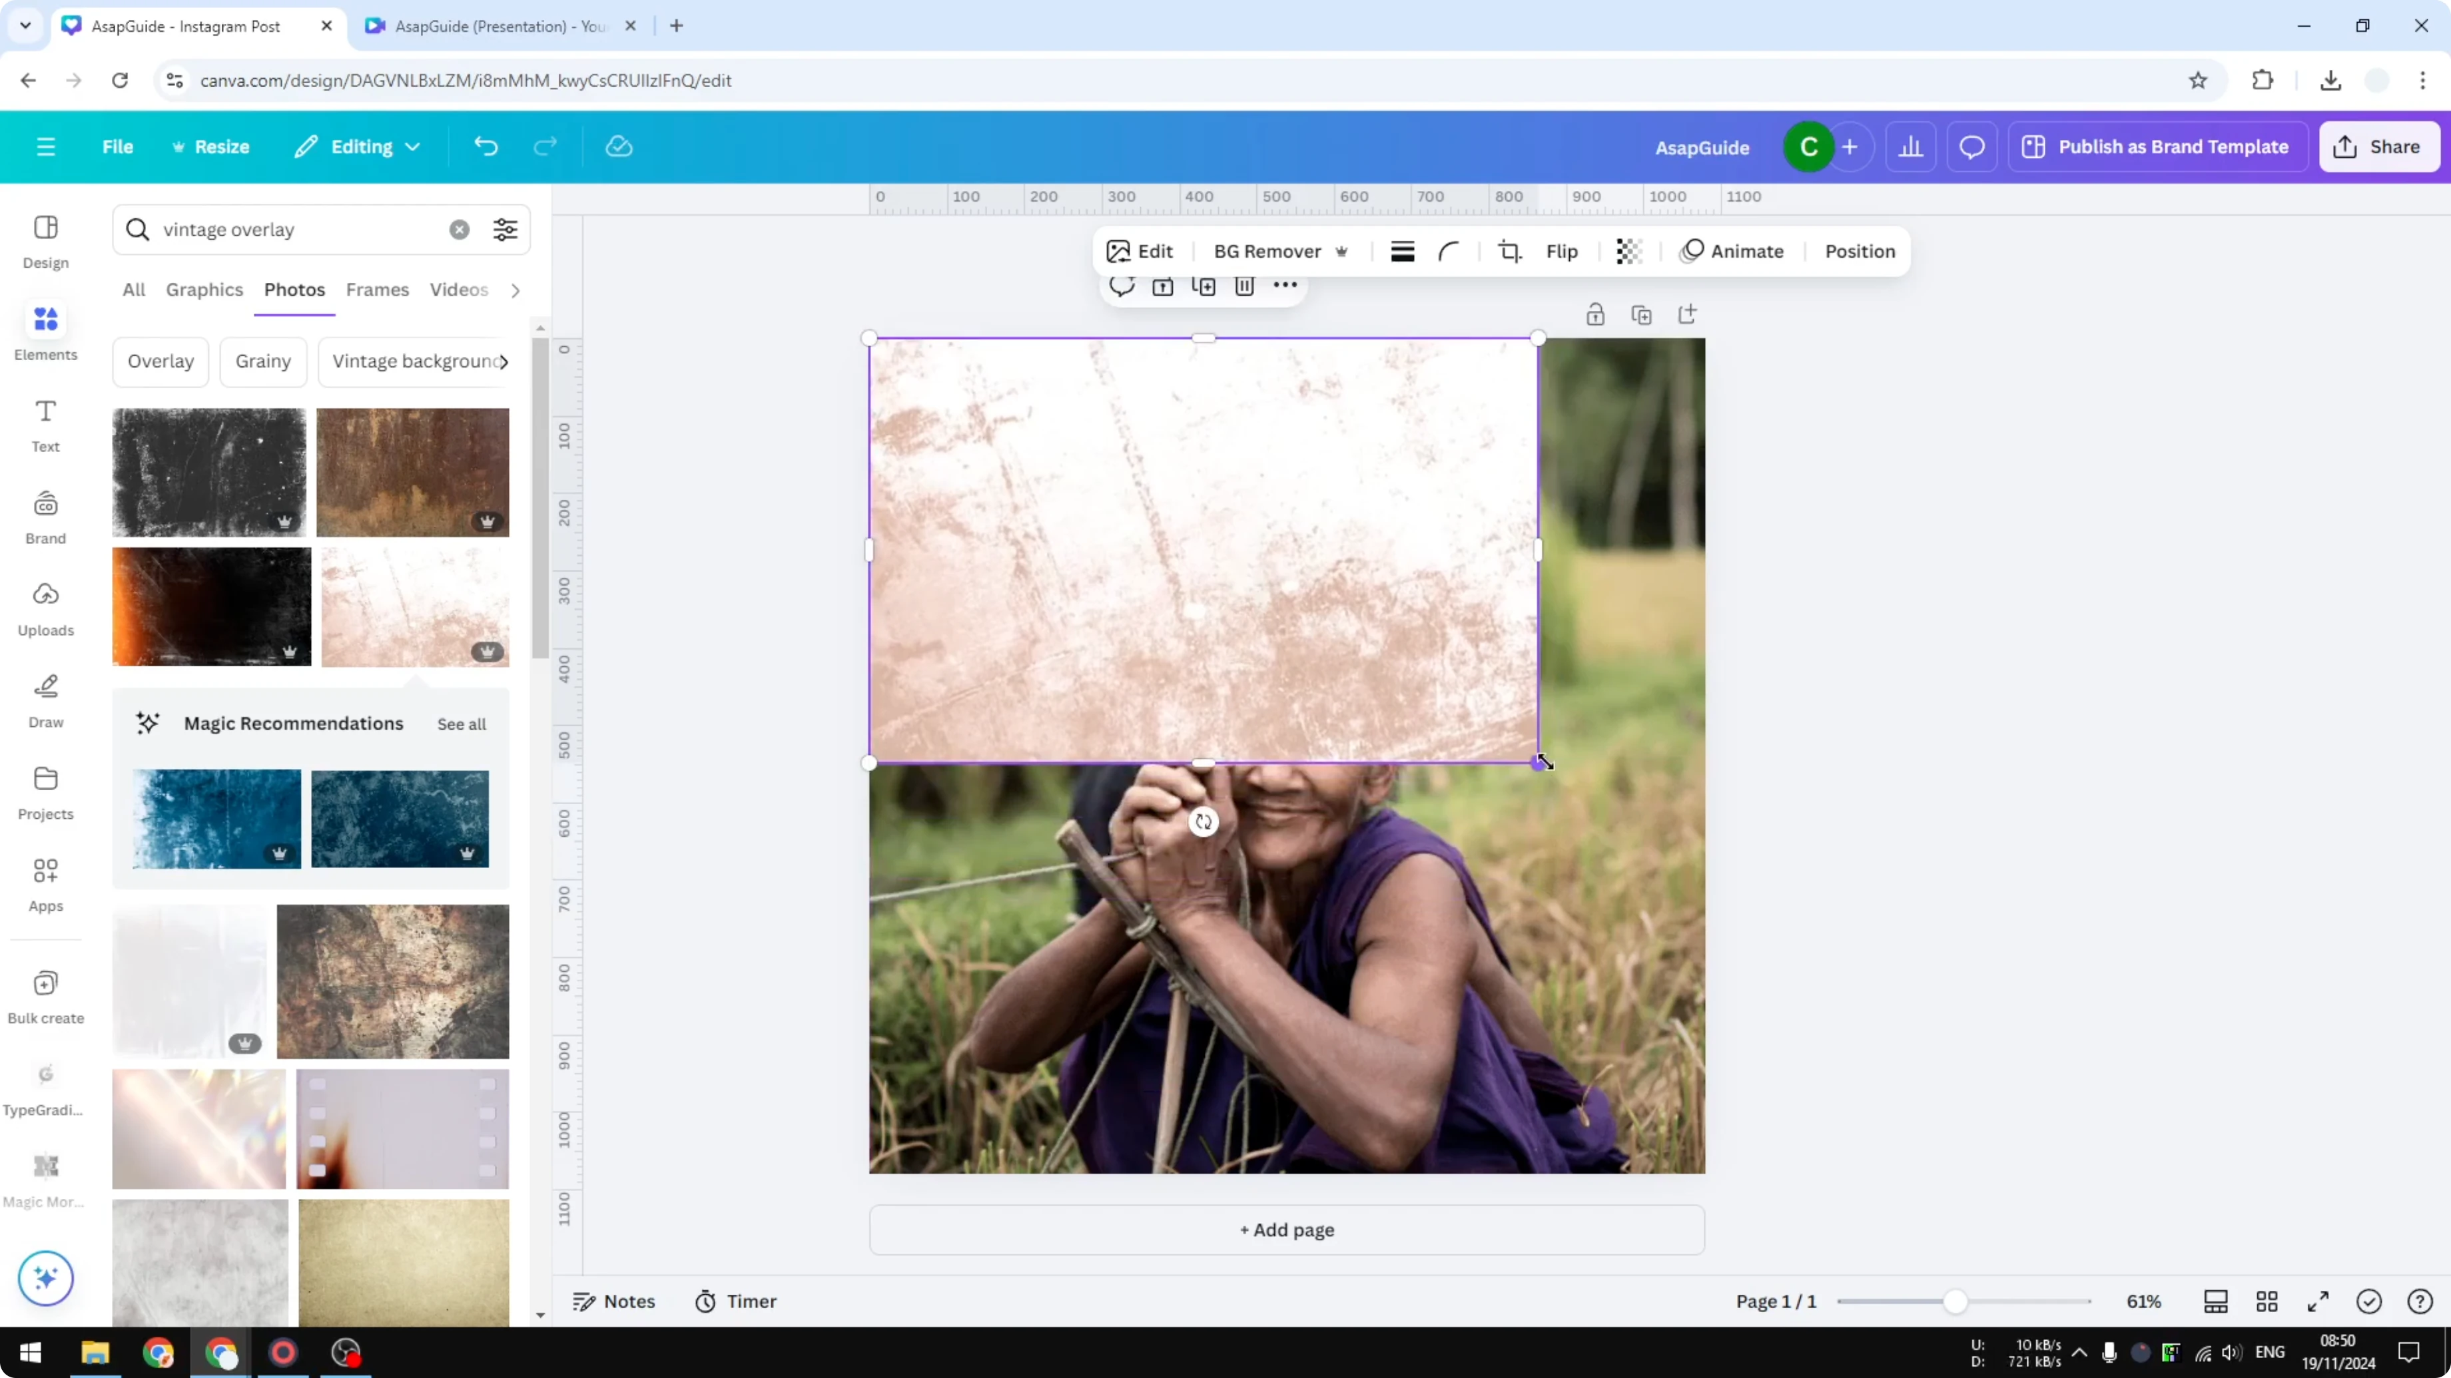This screenshot has width=2451, height=1378.
Task: Expand the BG Remover dropdown
Action: click(x=1341, y=251)
